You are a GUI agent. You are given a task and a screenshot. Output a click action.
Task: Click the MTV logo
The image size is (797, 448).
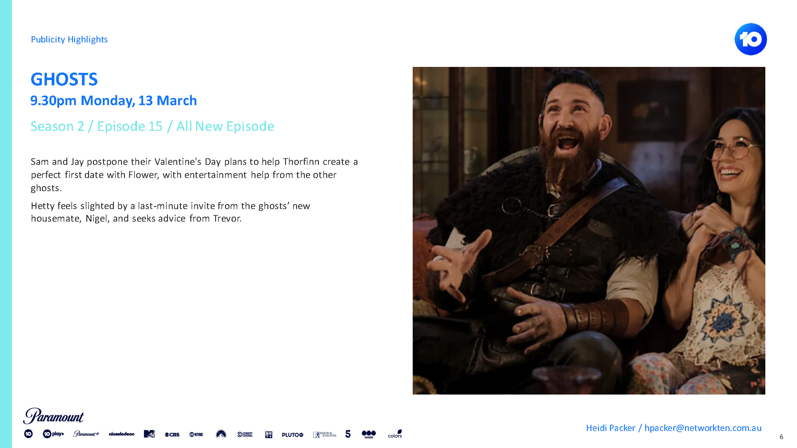[x=149, y=434]
